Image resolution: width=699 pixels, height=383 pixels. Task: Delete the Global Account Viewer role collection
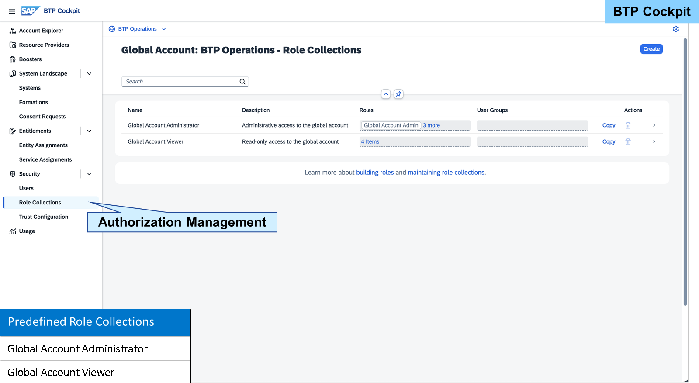click(628, 141)
